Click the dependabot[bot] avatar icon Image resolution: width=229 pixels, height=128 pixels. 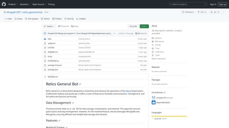pyautogui.click(x=154, y=102)
